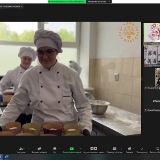
Task: Stop the meeting recording
Action: pyautogui.click(x=96, y=148)
